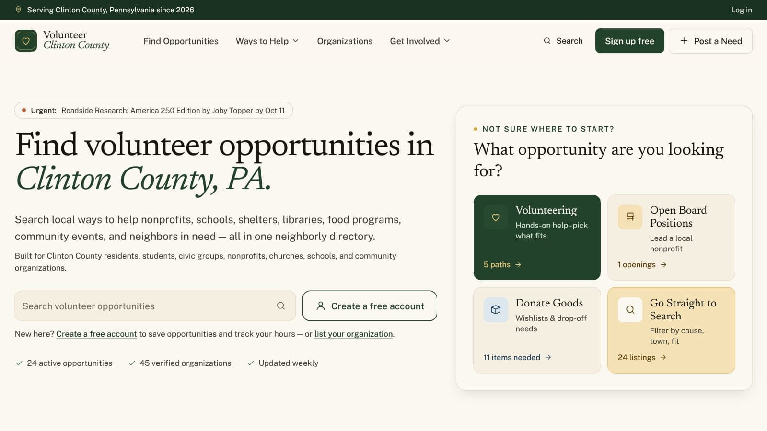The height and width of the screenshot is (431, 767).
Task: Follow the list your organization link
Action: tap(353, 334)
